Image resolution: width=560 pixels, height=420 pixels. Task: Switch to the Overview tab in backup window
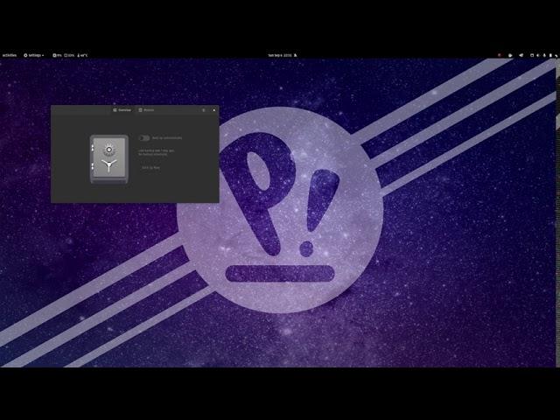pos(122,110)
